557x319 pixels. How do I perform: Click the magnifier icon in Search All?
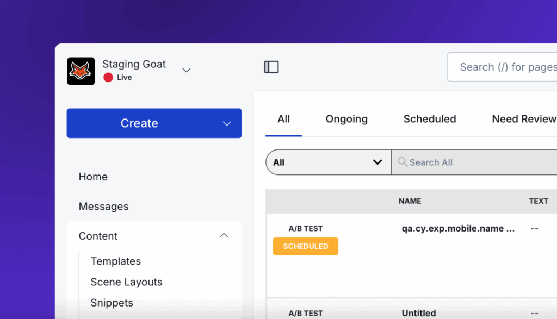point(403,162)
